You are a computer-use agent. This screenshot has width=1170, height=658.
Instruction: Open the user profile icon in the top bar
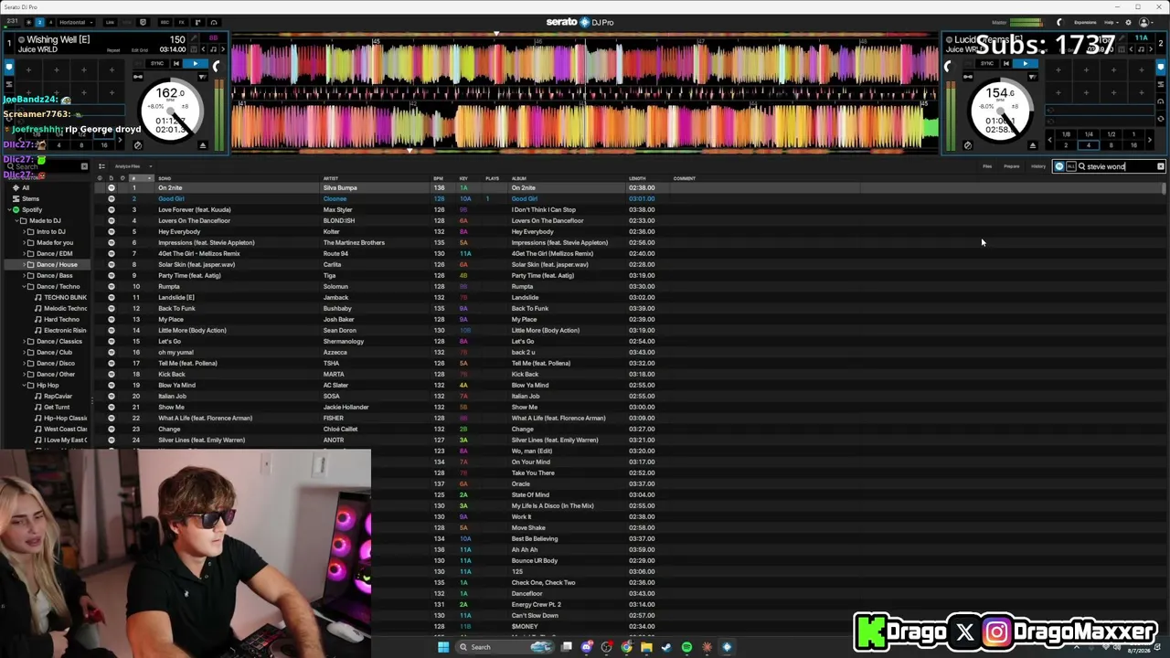click(1143, 22)
